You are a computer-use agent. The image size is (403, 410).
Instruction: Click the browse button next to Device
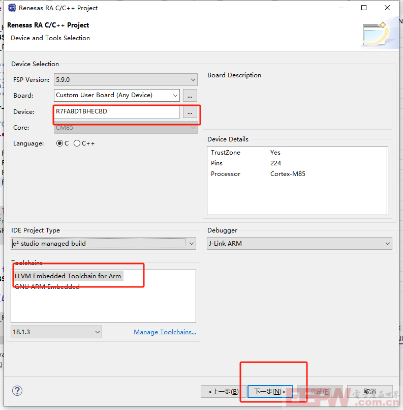(190, 111)
